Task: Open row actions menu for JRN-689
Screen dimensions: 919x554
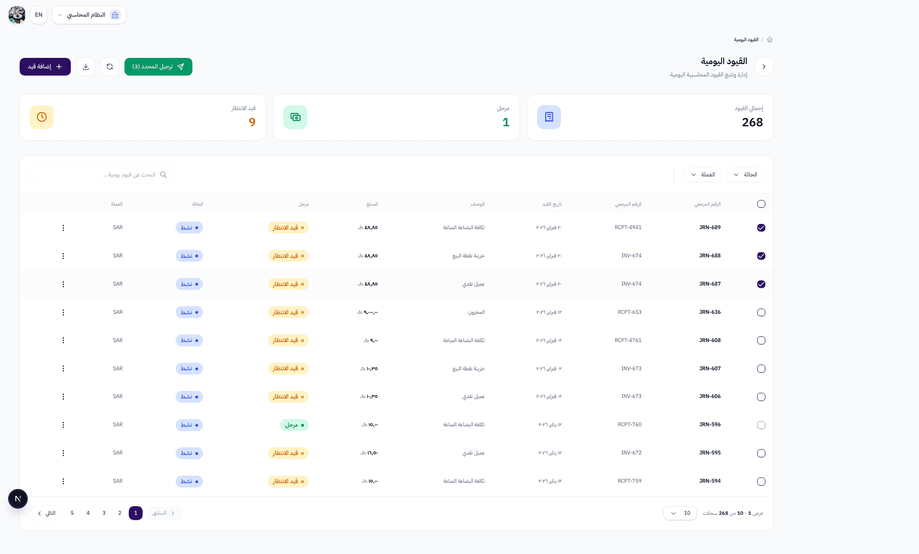Action: click(x=63, y=228)
